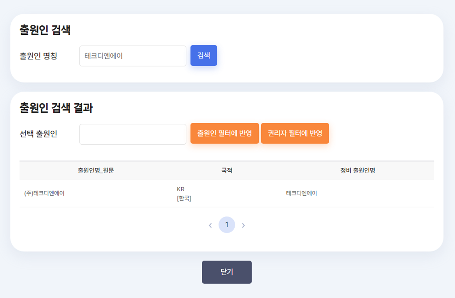
Task: Click the 정비 출원인명 column header
Action: coord(357,171)
